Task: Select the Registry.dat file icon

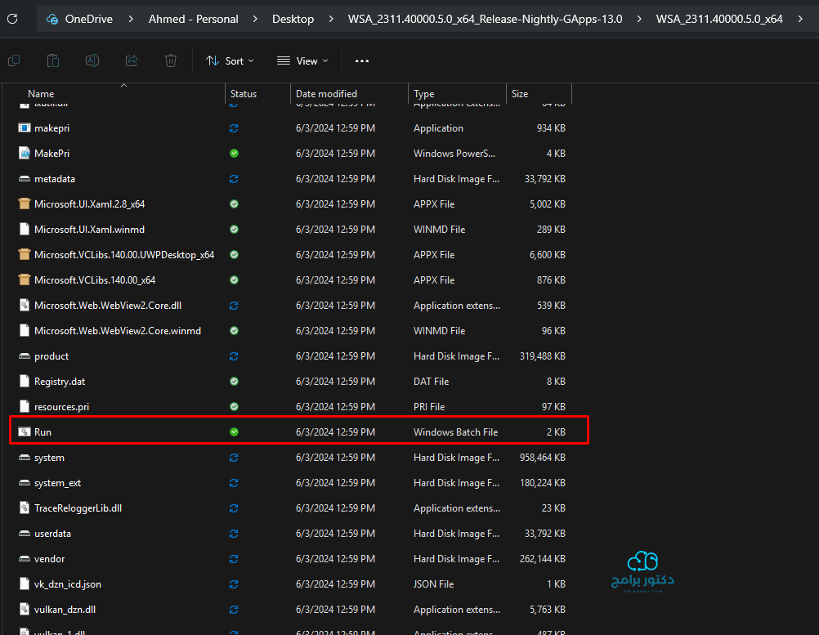Action: [x=24, y=381]
